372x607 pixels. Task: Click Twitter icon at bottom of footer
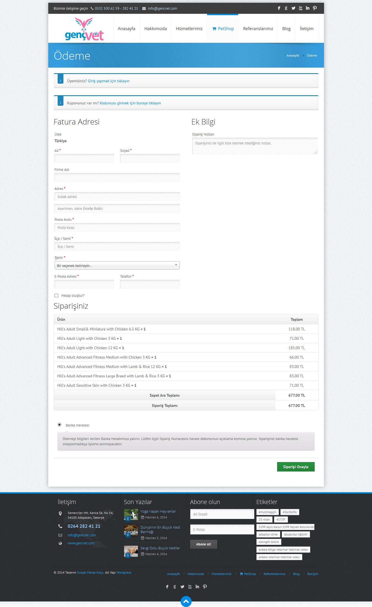(182, 587)
